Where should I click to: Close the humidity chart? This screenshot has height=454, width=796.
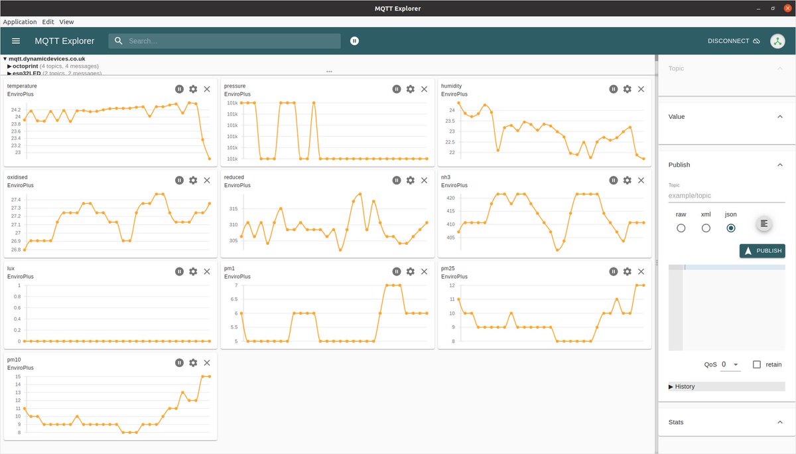tap(641, 89)
